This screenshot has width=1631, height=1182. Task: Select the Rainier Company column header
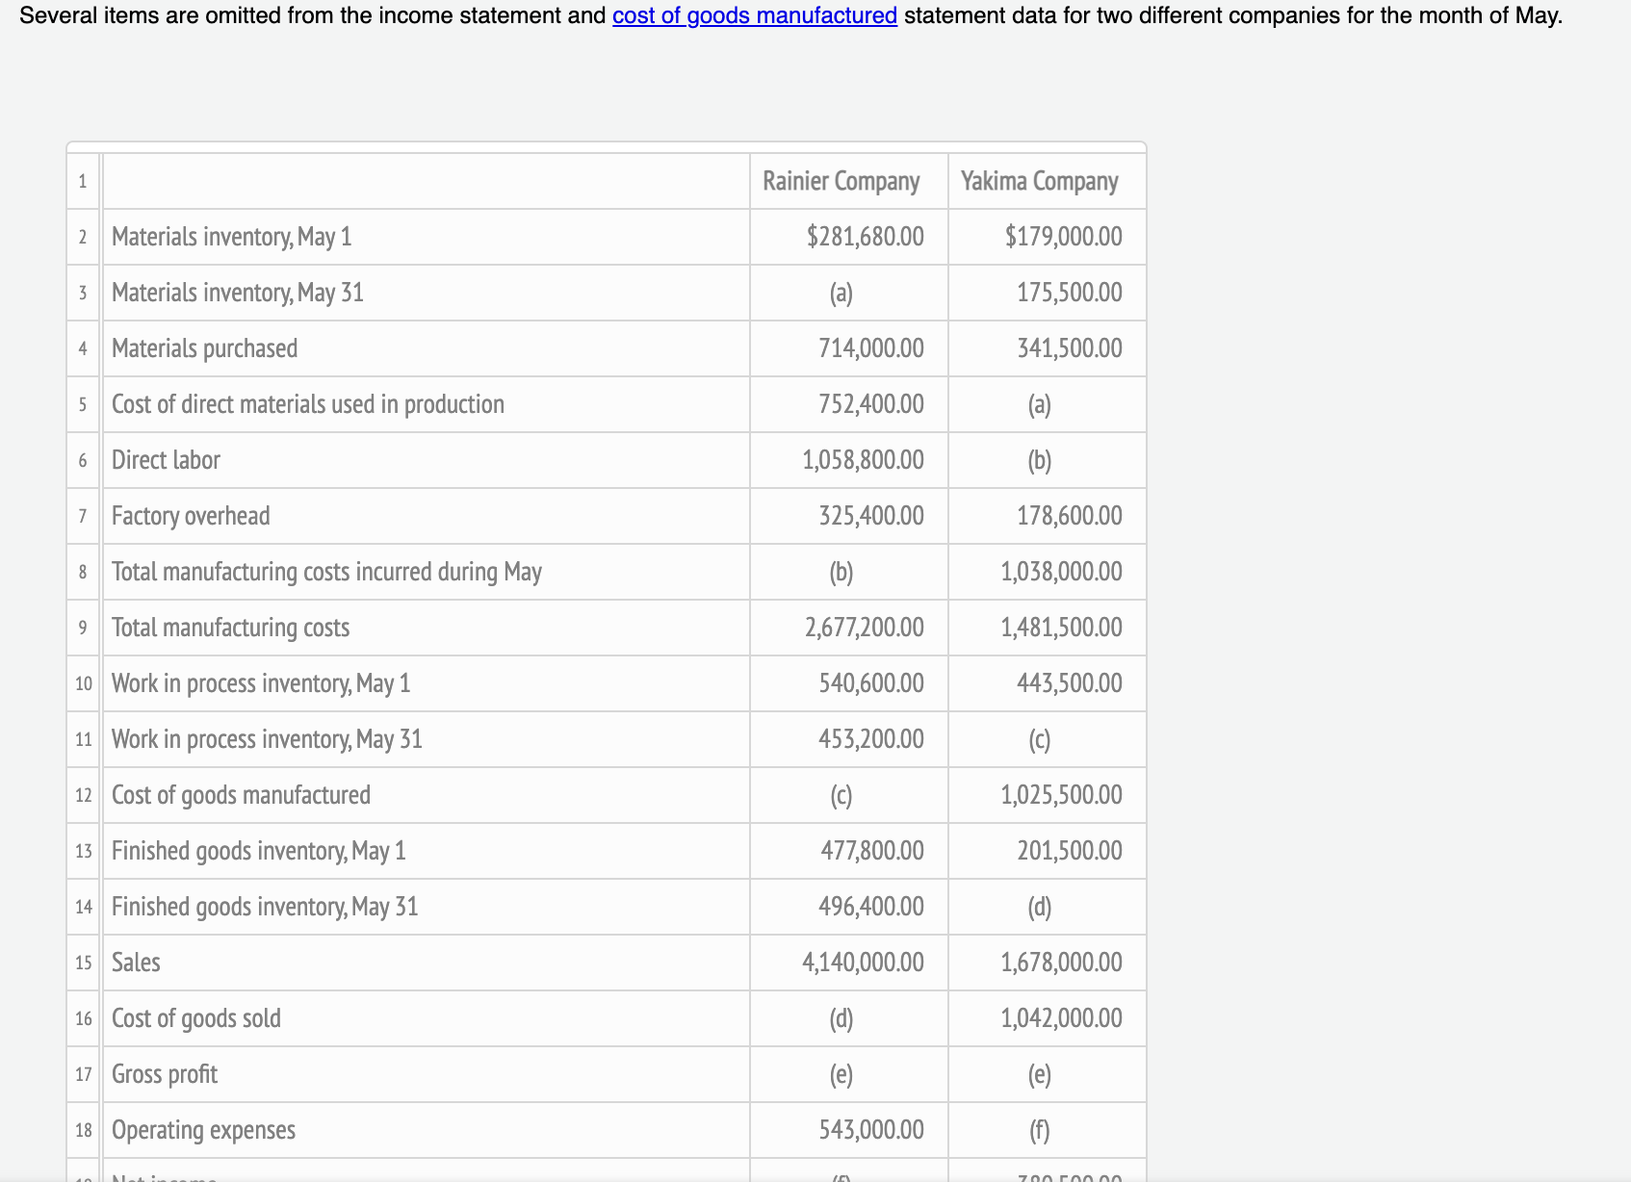841,181
